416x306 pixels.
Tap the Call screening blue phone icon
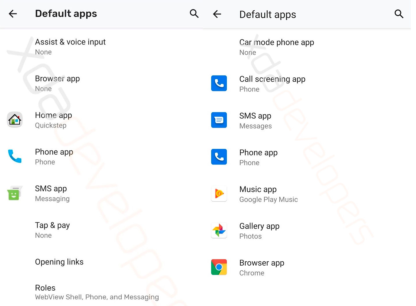click(219, 83)
